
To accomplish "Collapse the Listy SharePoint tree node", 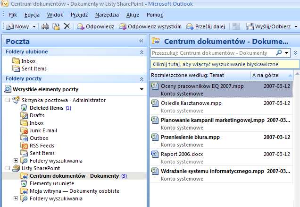I will [8, 168].
